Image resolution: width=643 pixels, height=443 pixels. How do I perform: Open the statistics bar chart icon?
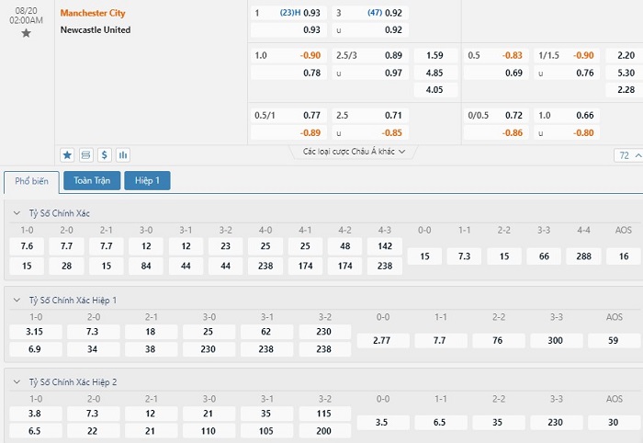pyautogui.click(x=123, y=155)
